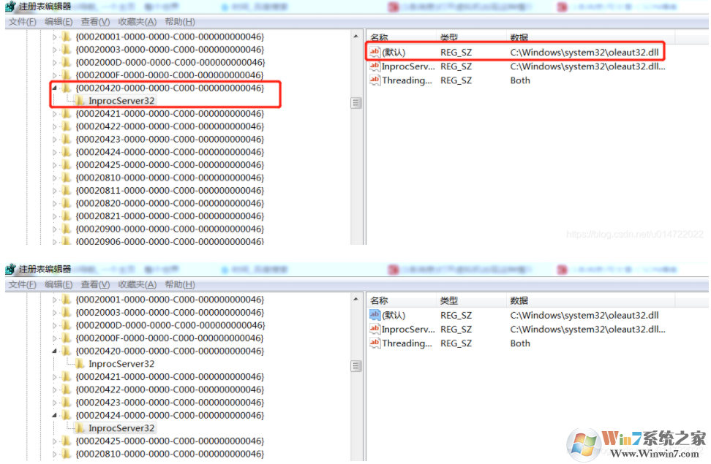Screen dimensions: 711x464
Task: Select the InprocServer32 subkey under {00020420-...} in the lower window
Action: coord(121,364)
